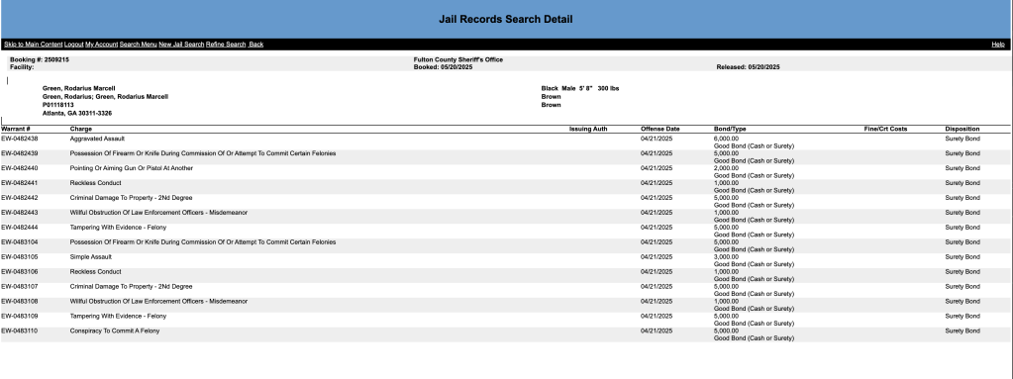Go to Search Menu
Screen dimensions: 1013x379
point(139,45)
